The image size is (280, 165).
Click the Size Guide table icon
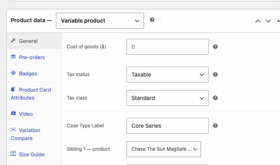(x=13, y=153)
